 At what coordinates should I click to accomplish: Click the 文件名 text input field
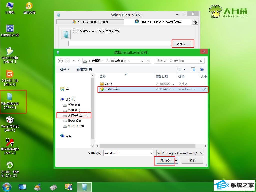[127, 153]
